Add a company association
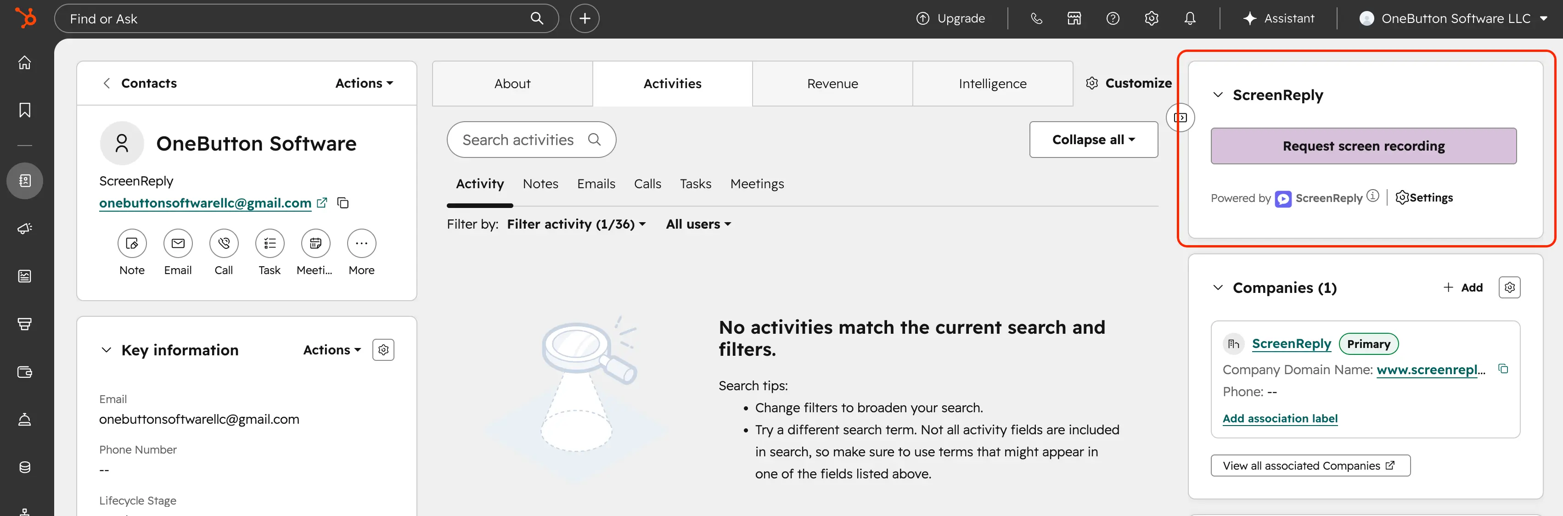1563x516 pixels. 1463,287
